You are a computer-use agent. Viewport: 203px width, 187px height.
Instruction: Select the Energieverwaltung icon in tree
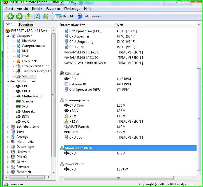(18, 66)
